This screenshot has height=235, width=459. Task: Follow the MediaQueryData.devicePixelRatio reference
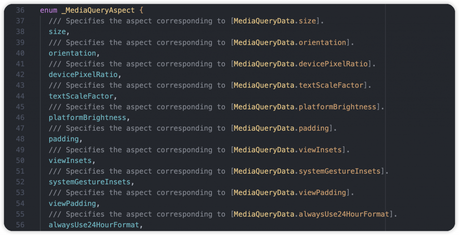click(x=301, y=64)
